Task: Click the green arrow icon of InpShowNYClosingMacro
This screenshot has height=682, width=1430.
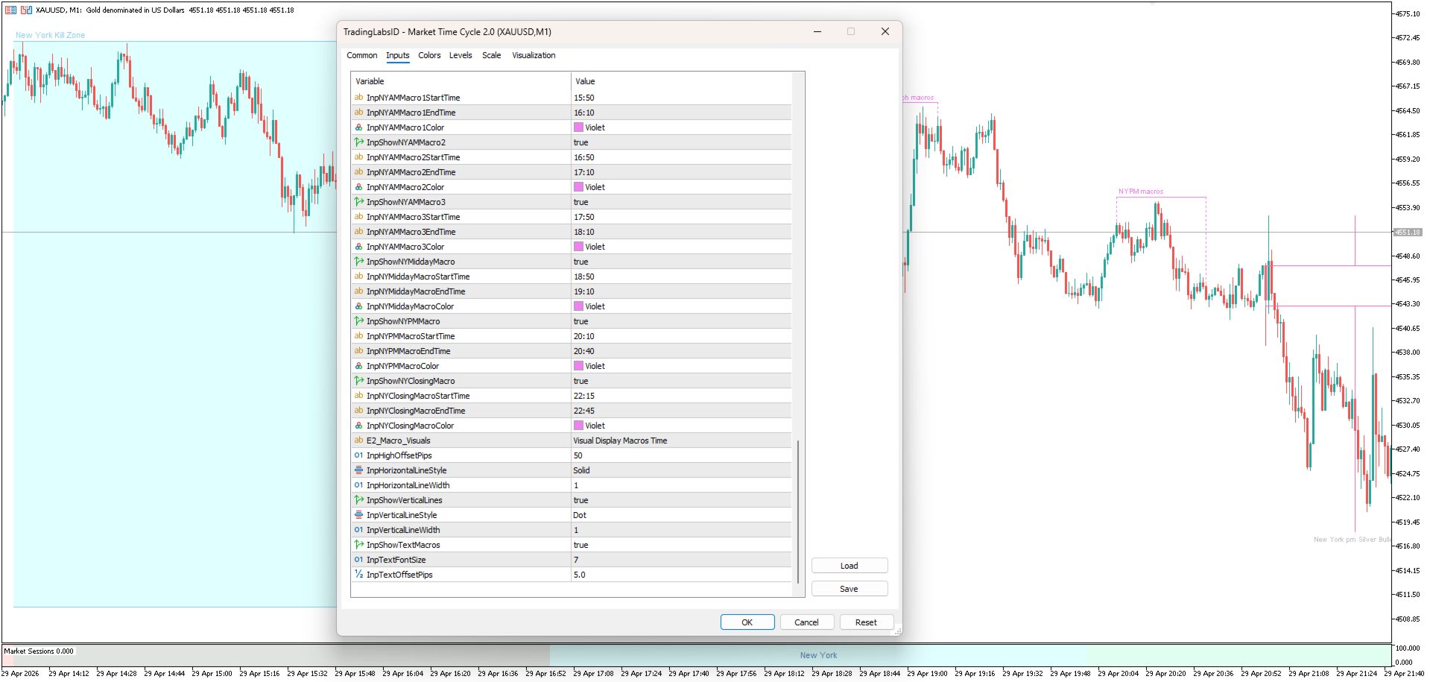Action: pyautogui.click(x=358, y=381)
